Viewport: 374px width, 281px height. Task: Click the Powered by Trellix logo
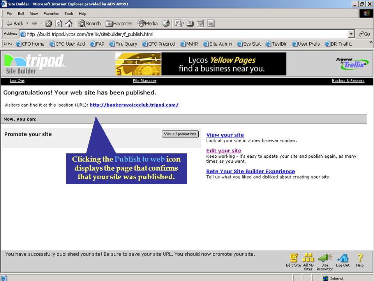(x=352, y=64)
